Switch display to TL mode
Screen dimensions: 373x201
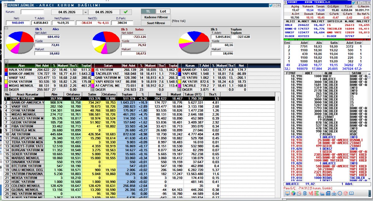click(148, 11)
